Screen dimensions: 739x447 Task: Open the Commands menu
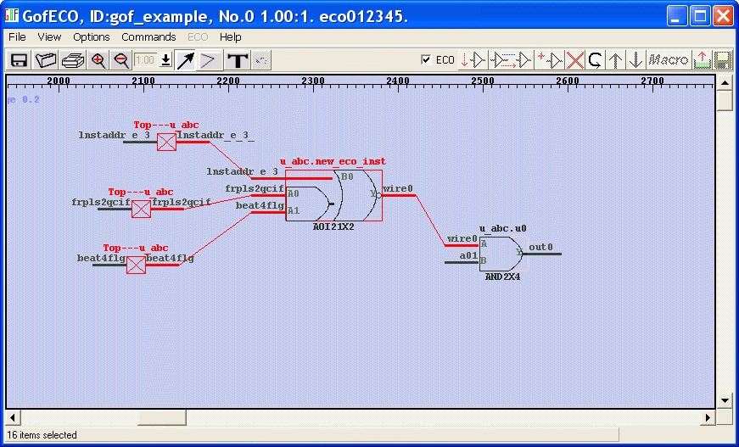[148, 37]
